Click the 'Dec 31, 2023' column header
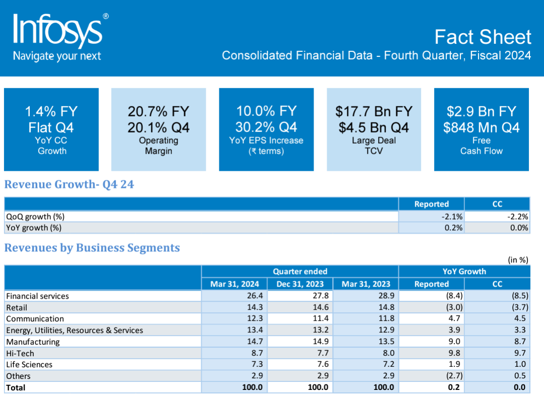The width and height of the screenshot is (544, 399). pyautogui.click(x=300, y=284)
